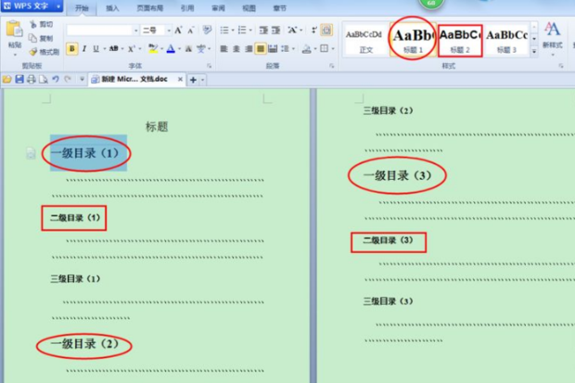Toggle Italic formatting button
Image resolution: width=575 pixels, height=383 pixels.
coord(84,48)
